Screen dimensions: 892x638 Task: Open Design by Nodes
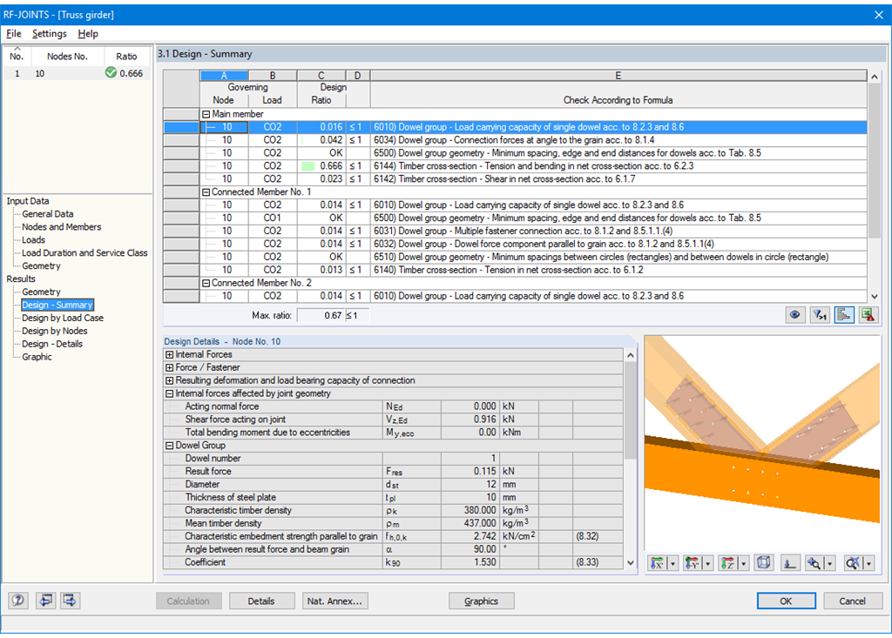[55, 331]
